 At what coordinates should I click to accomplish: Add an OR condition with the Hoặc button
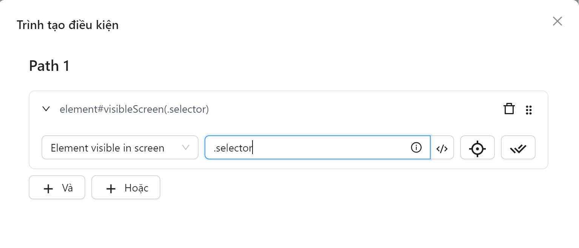(126, 187)
